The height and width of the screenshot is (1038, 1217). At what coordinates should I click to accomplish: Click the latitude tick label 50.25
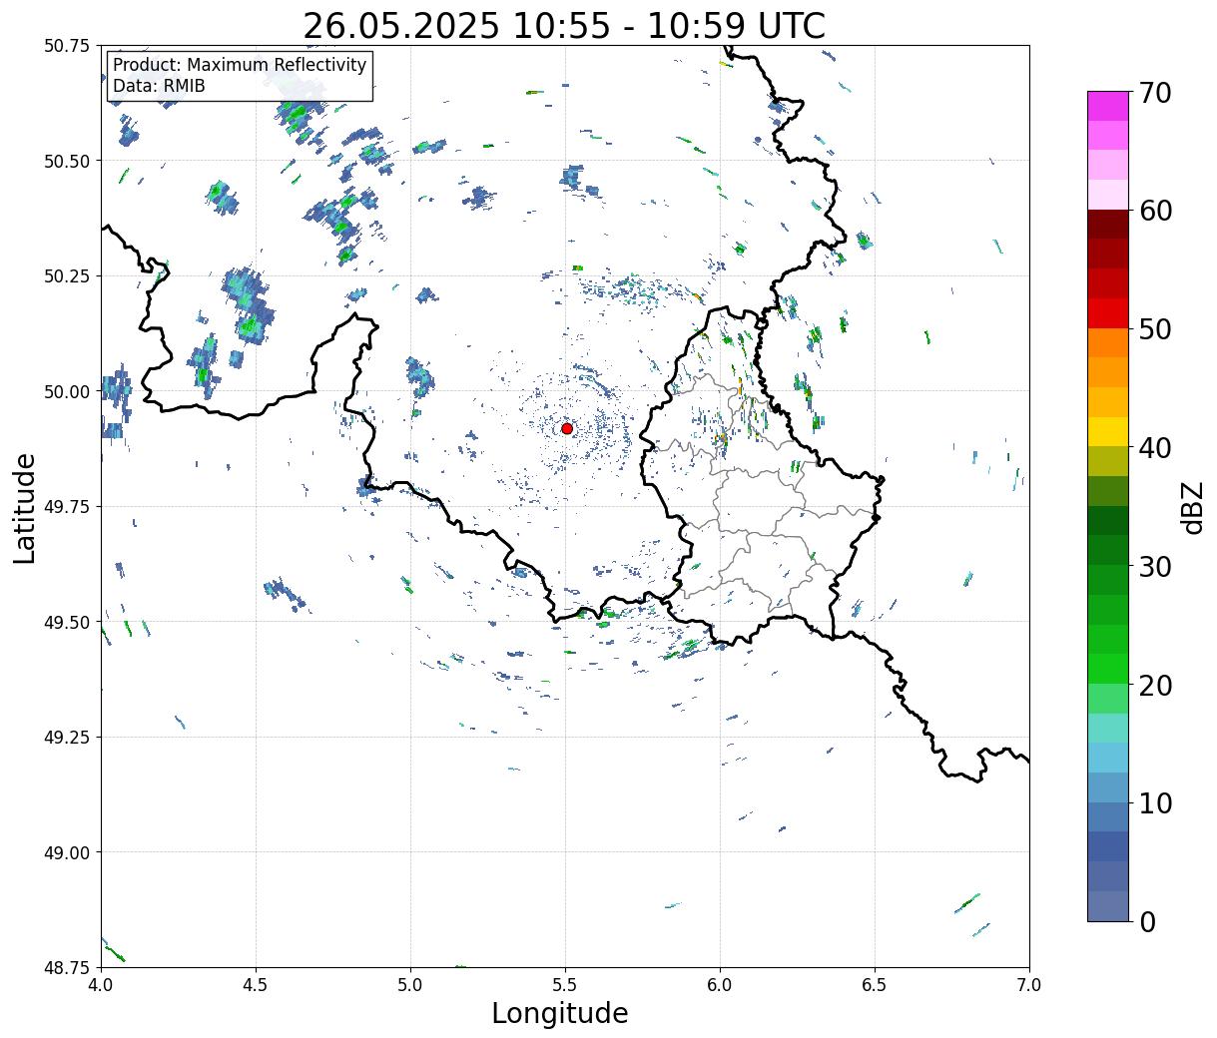click(67, 276)
